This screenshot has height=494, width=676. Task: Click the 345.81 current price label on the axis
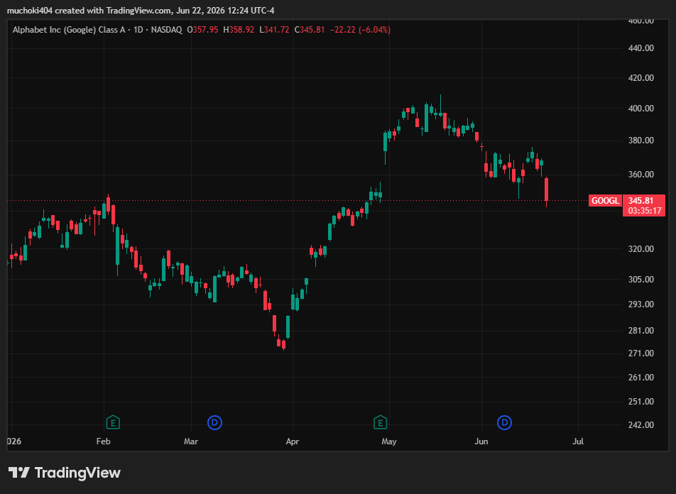coord(640,200)
